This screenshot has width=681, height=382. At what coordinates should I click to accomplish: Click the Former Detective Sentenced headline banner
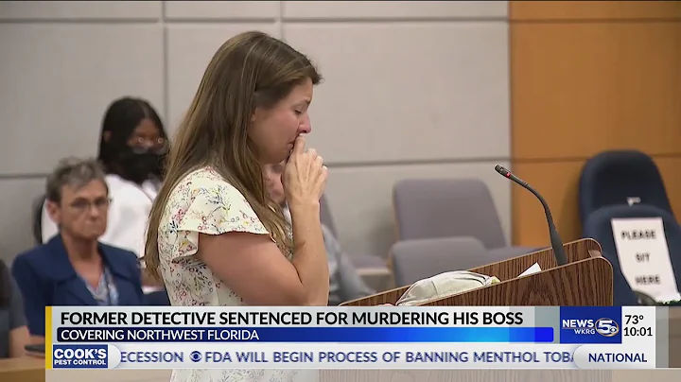coord(291,319)
